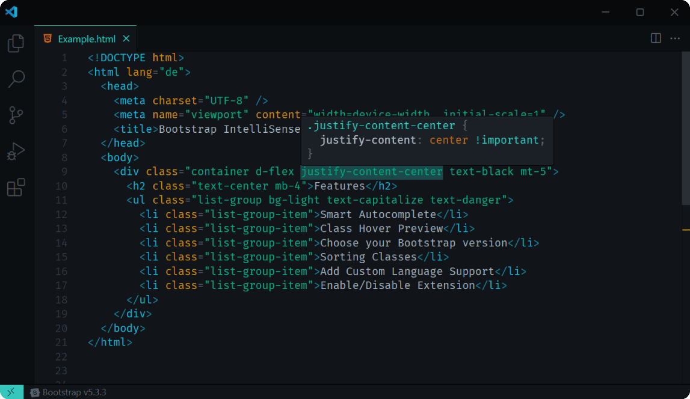Close the Example.html tab
The image size is (690, 399).
tap(126, 38)
